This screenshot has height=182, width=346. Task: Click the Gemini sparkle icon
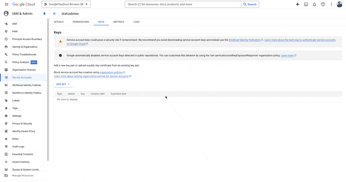(297, 4)
